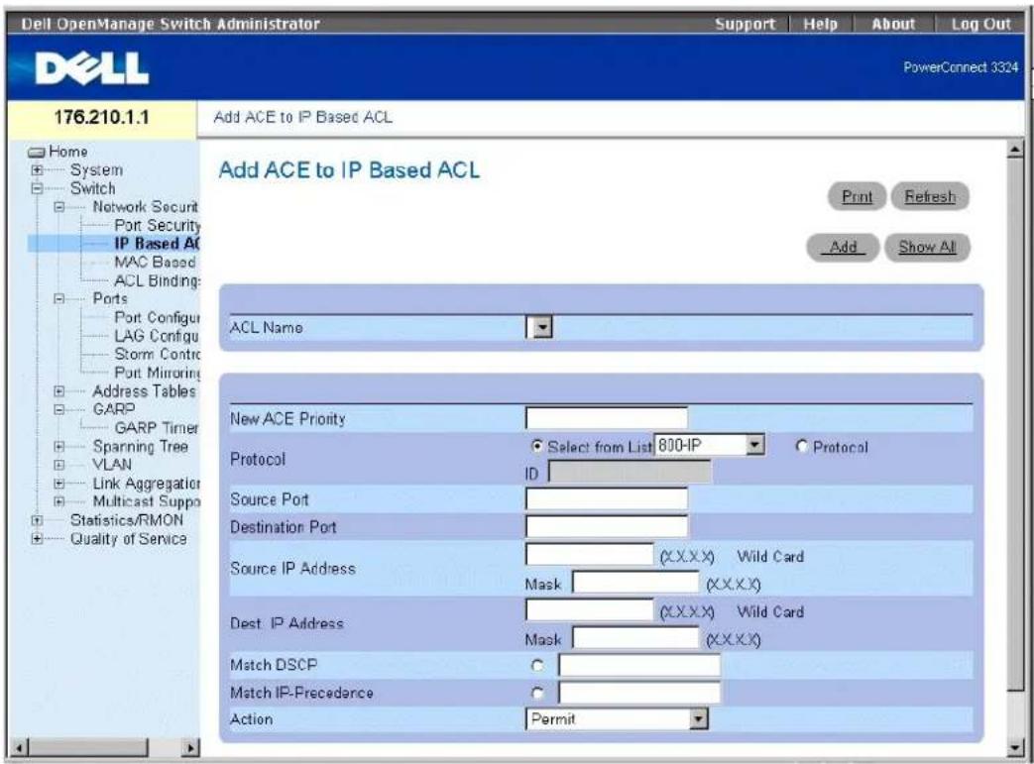Click the Match DSCP value field
The image size is (1034, 764).
[x=639, y=665]
